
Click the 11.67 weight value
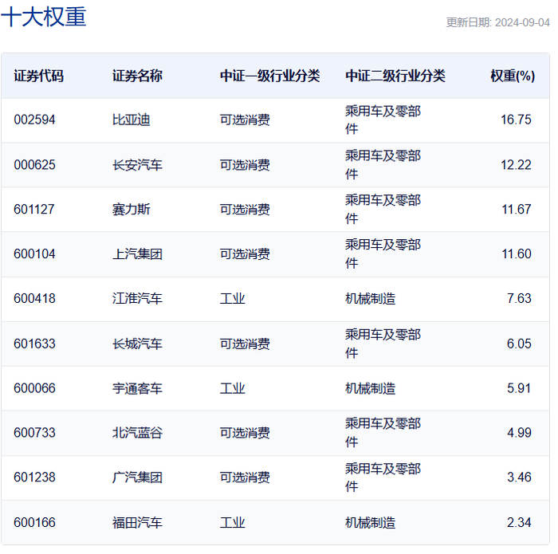pos(517,209)
